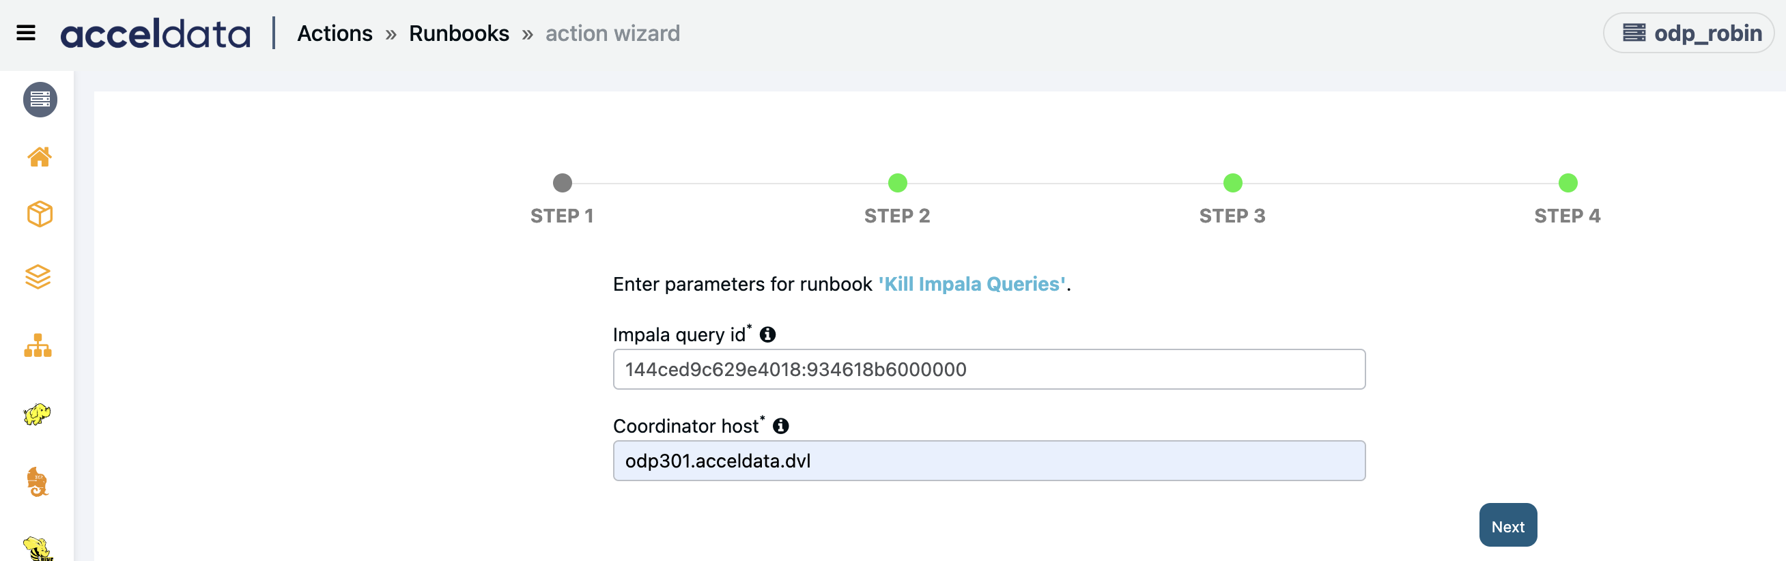The height and width of the screenshot is (561, 1786).
Task: Click Coordinator host info icon
Action: [780, 426]
